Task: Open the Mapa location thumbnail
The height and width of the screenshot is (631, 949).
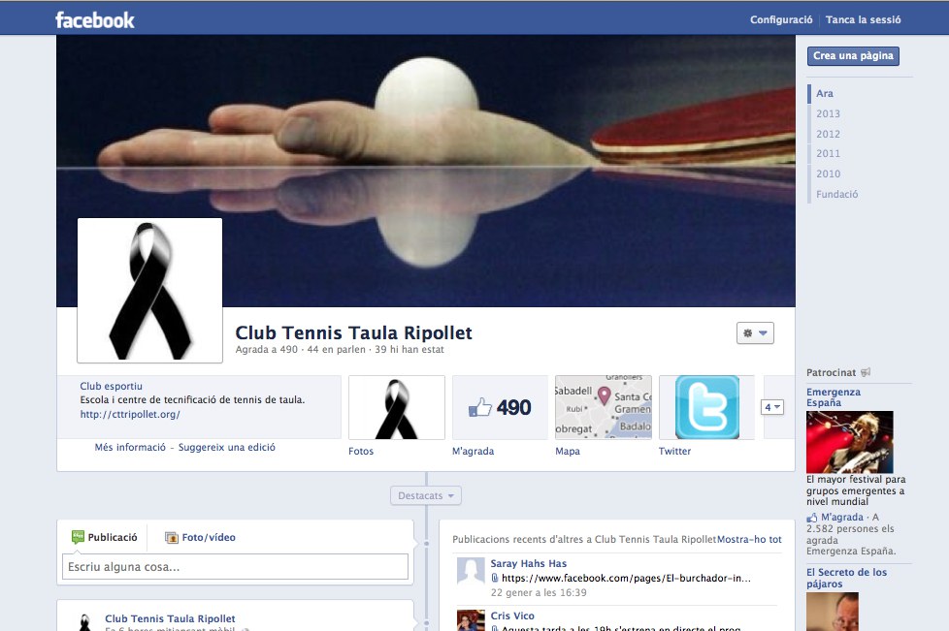Action: pyautogui.click(x=603, y=407)
